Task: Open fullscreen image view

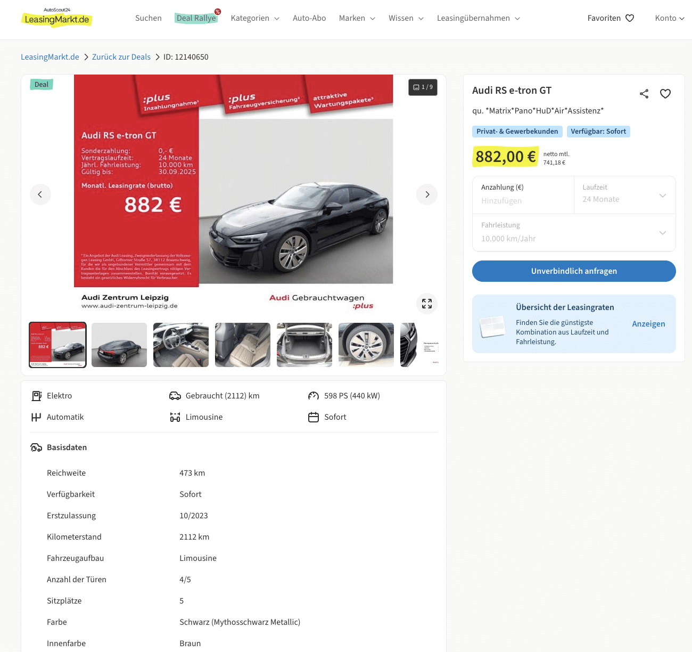Action: click(427, 304)
